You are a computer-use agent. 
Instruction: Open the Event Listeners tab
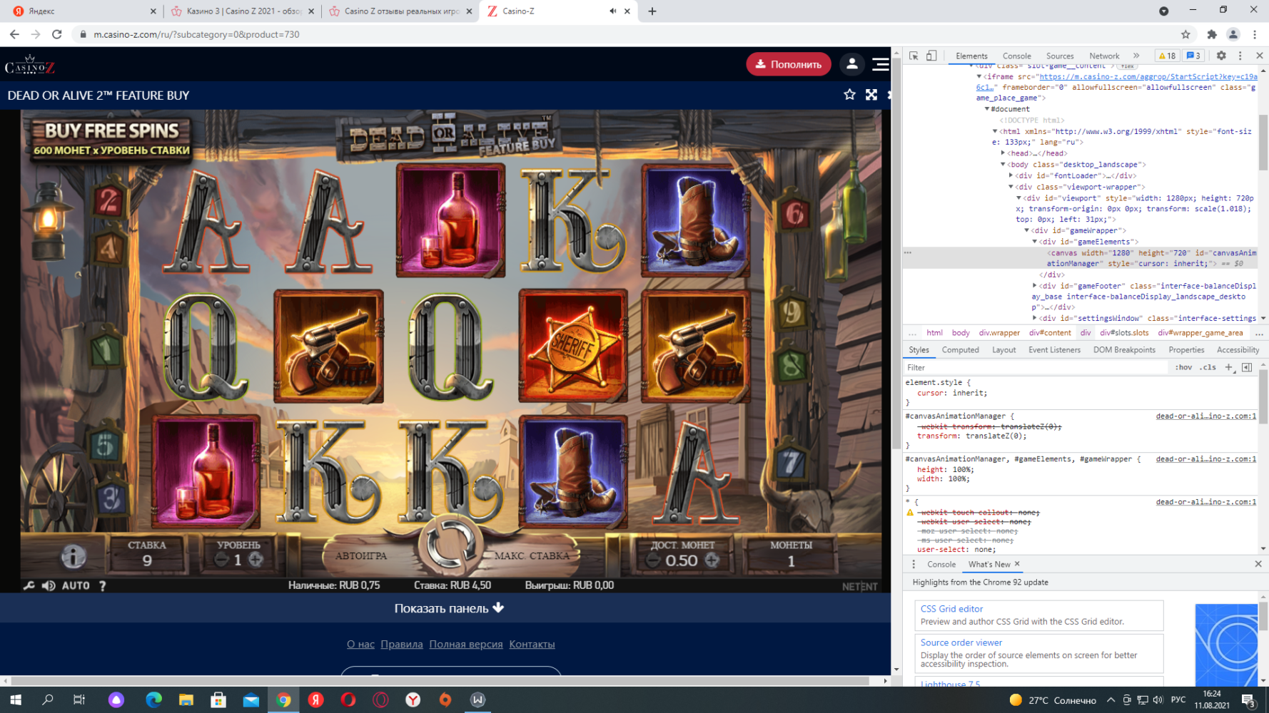click(x=1054, y=350)
